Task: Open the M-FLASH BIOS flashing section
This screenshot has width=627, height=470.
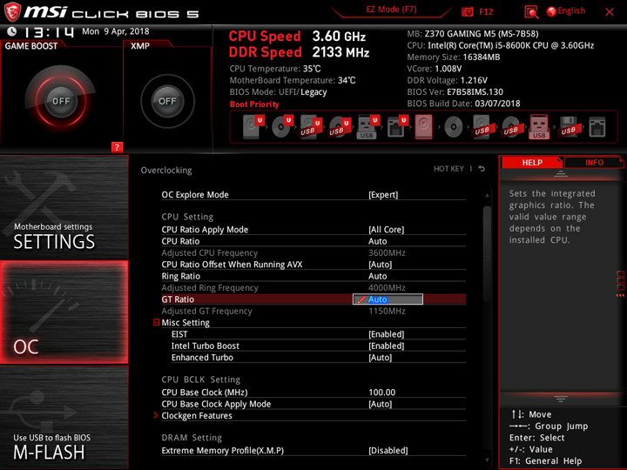Action: [x=64, y=417]
